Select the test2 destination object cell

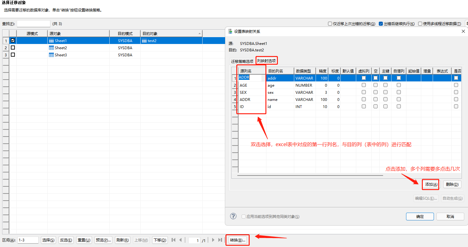tap(171, 41)
